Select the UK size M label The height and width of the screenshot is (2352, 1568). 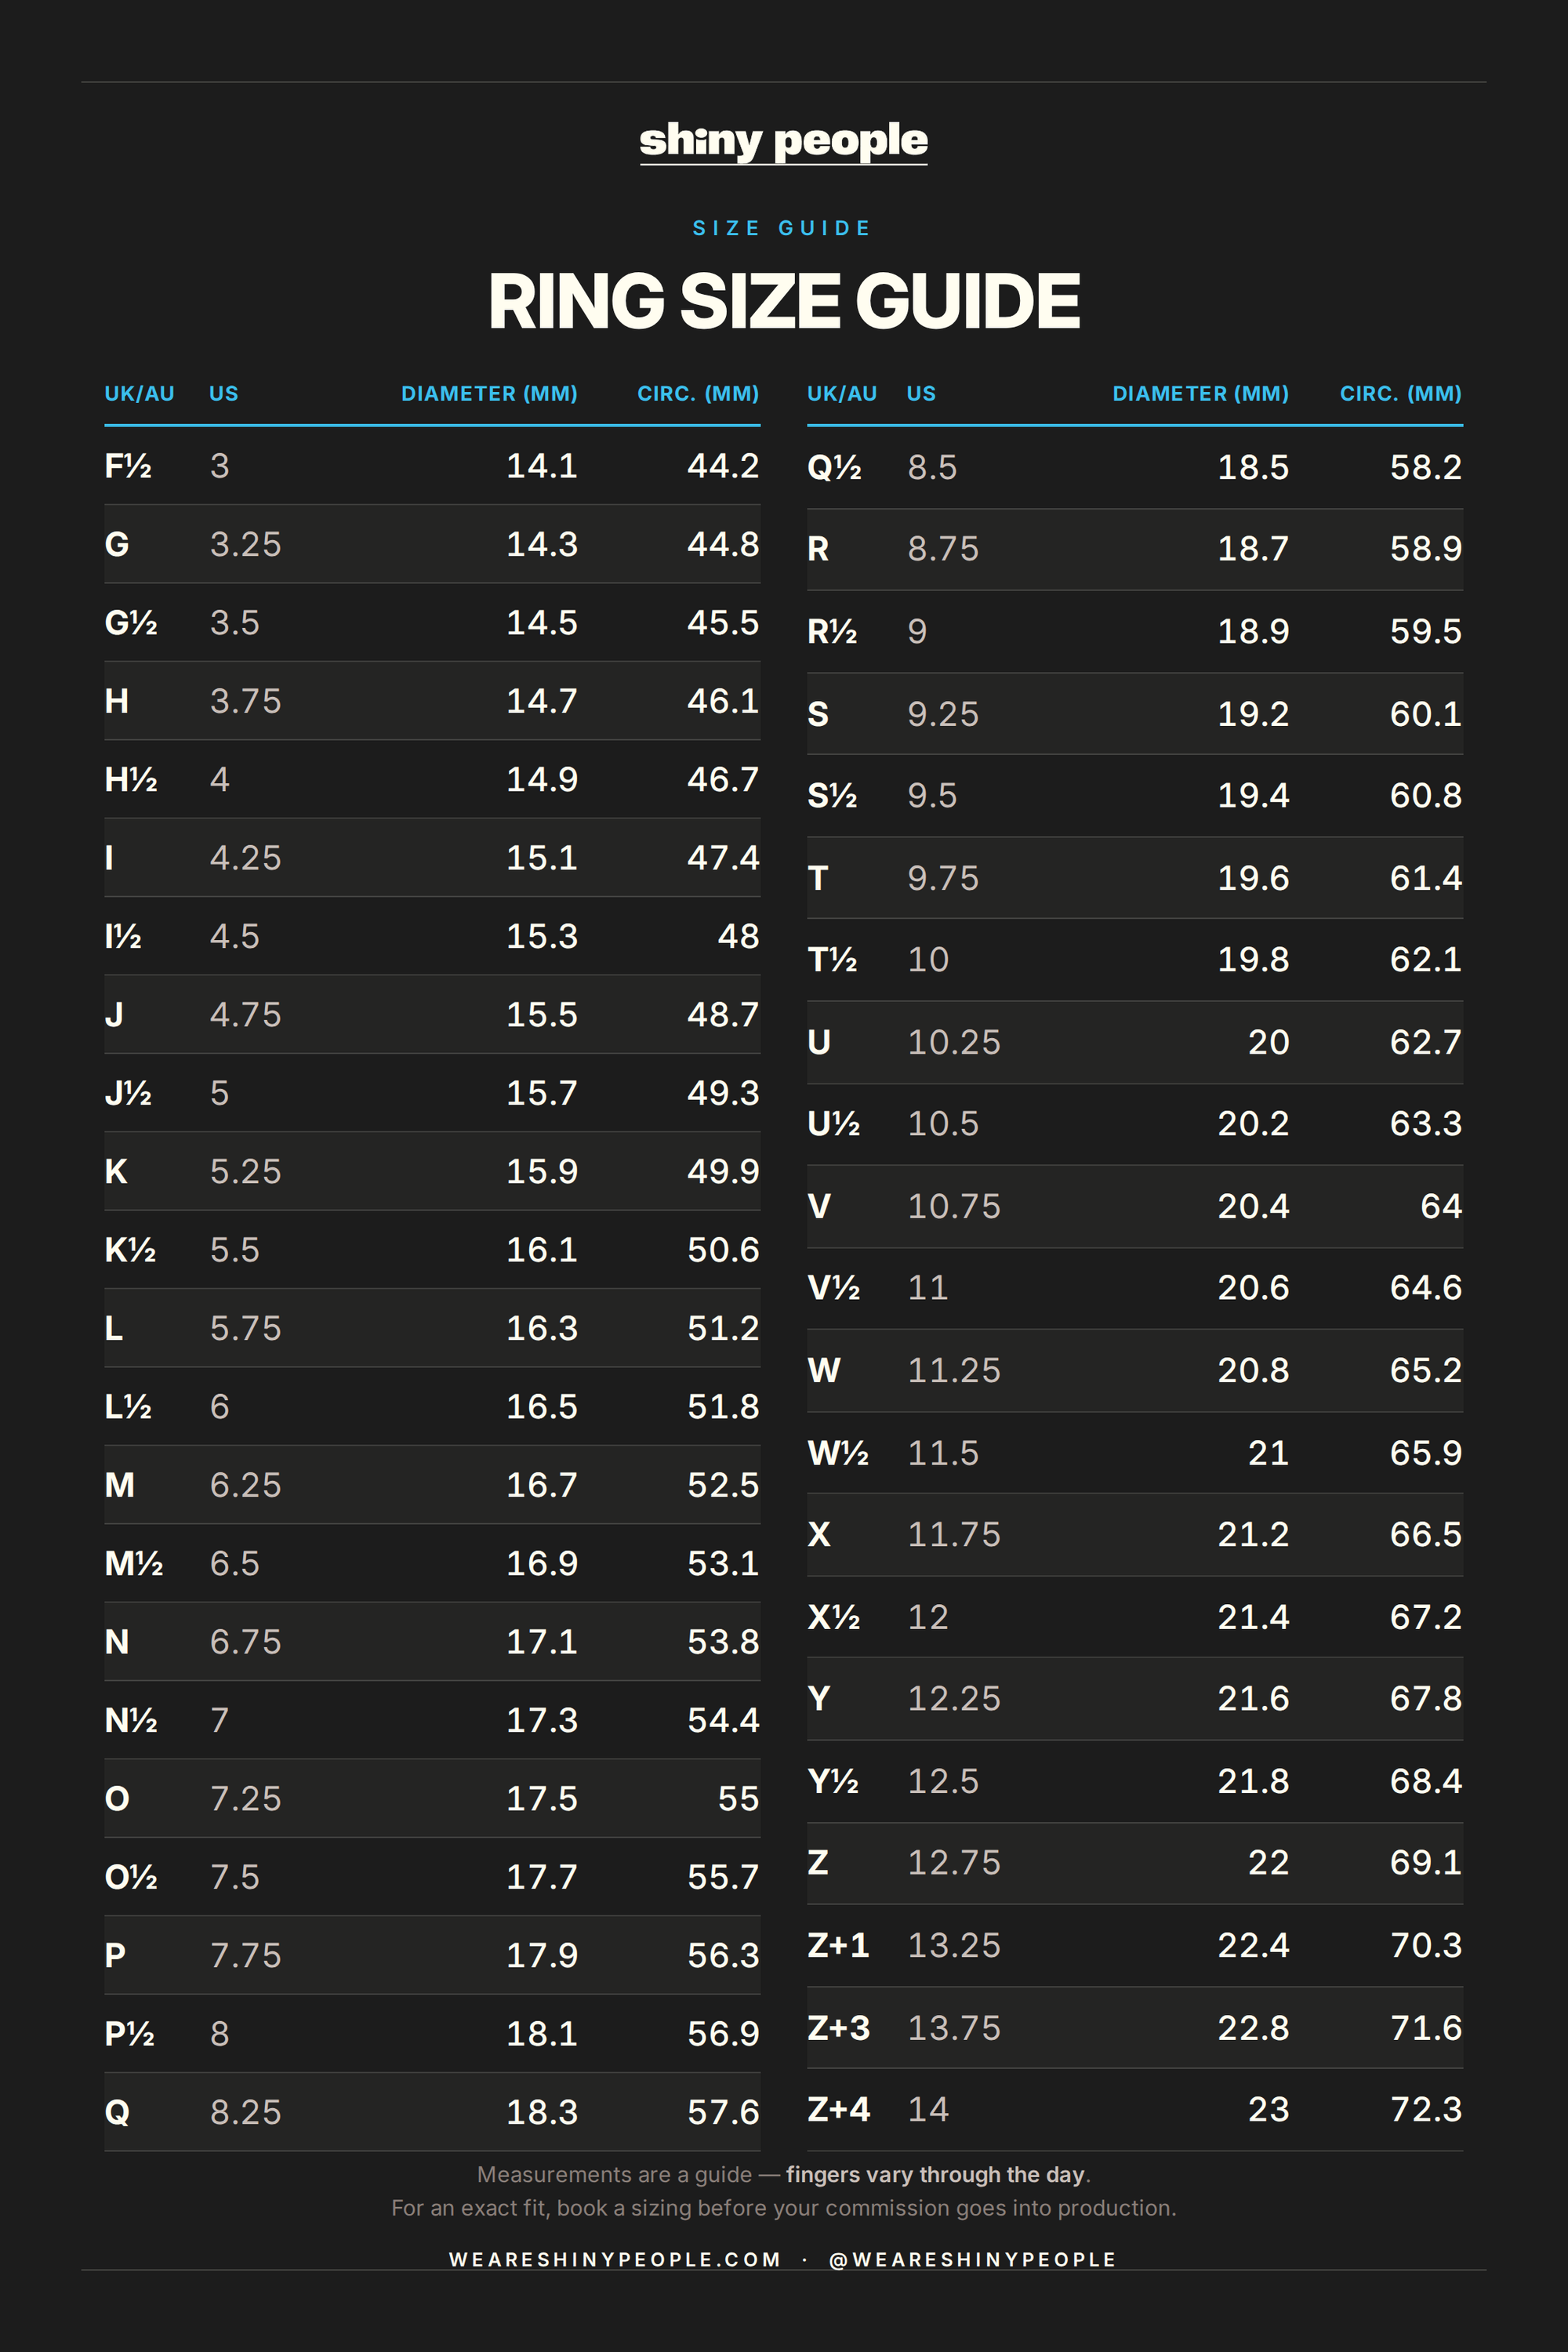pyautogui.click(x=119, y=1485)
